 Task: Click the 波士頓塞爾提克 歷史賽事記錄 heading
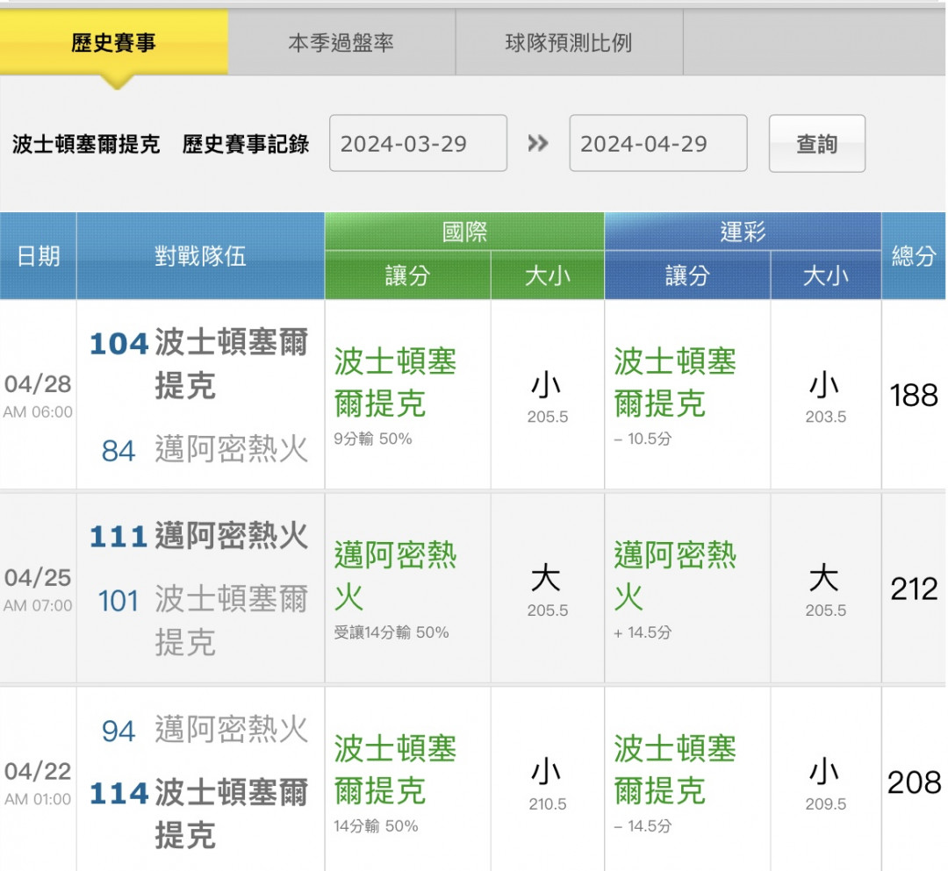point(161,144)
